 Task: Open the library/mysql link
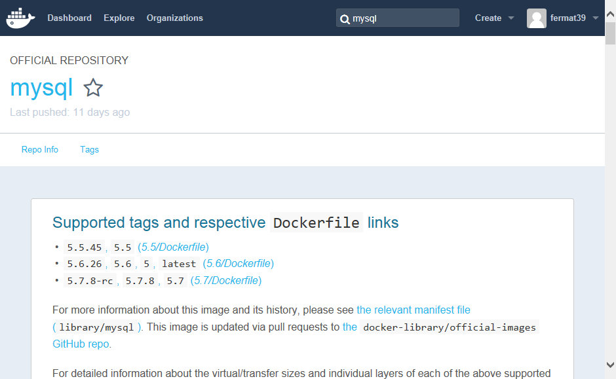(96, 327)
